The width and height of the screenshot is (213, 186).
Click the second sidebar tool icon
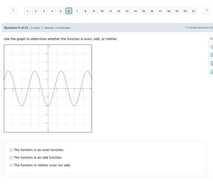point(211,47)
